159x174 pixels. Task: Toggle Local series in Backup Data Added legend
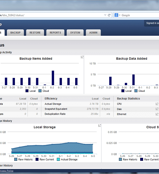pos(127,91)
